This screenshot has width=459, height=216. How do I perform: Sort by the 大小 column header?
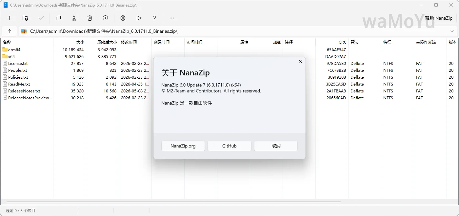tap(70, 42)
